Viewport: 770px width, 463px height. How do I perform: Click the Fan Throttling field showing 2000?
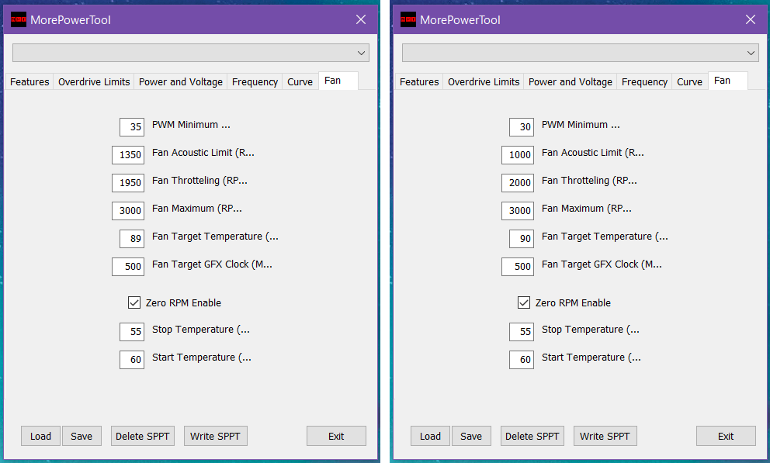(x=518, y=183)
